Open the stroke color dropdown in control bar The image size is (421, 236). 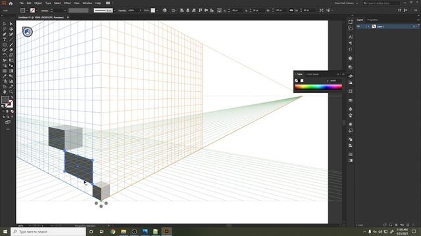[37, 10]
